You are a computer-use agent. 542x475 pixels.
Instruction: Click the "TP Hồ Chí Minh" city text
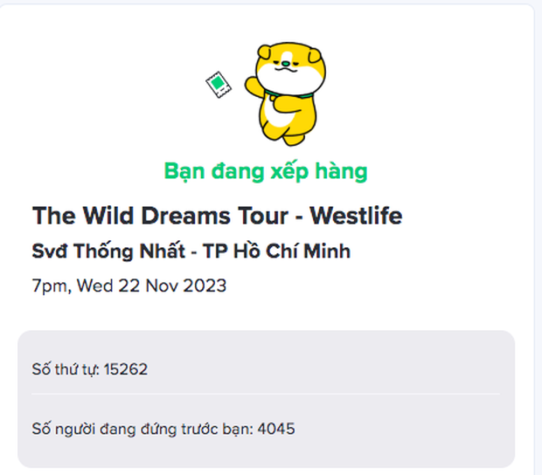click(x=276, y=251)
